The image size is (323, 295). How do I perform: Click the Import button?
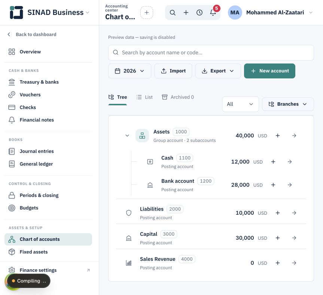tap(173, 71)
